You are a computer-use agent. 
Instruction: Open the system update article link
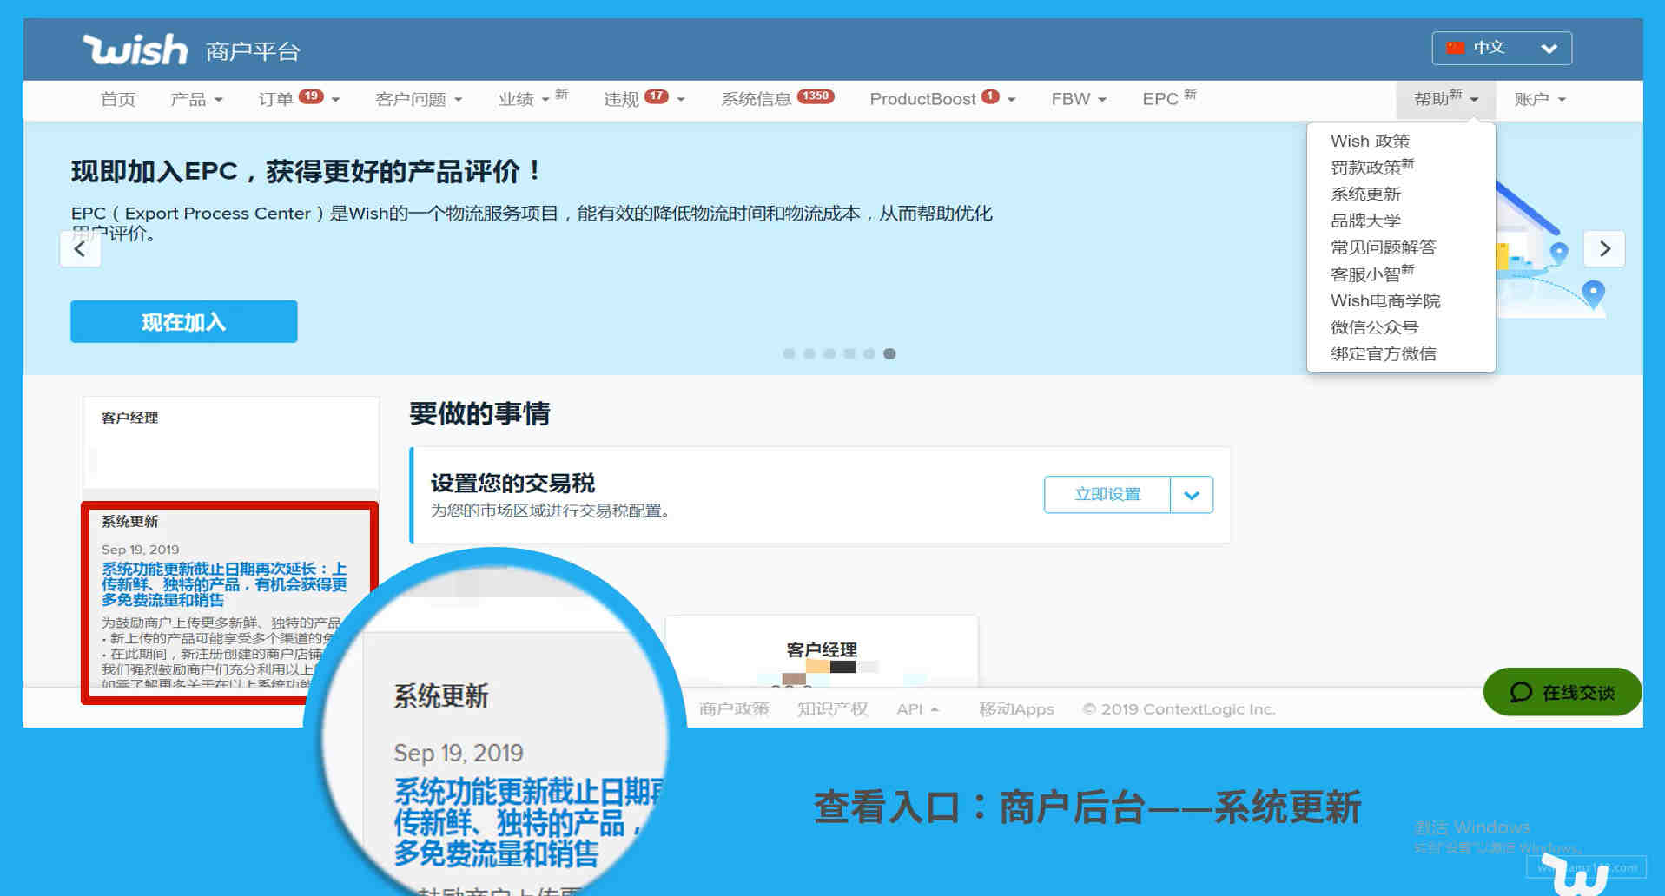tap(224, 584)
